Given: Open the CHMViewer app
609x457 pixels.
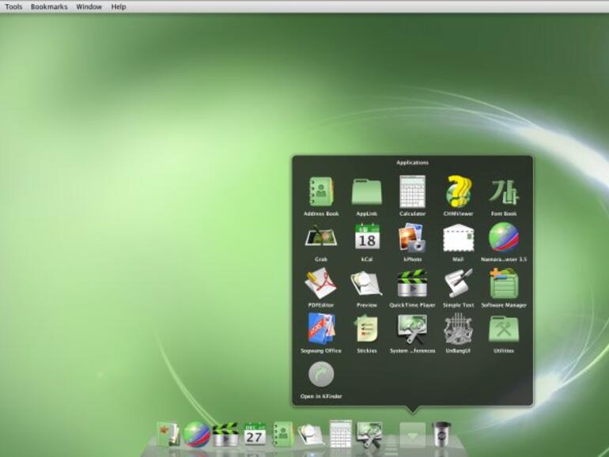Looking at the screenshot, I should [x=458, y=191].
